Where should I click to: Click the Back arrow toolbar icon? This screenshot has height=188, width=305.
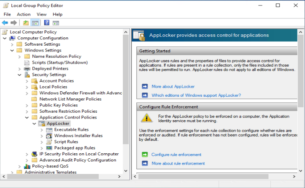coord(5,23)
